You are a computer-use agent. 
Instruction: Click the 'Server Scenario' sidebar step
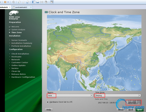coord(19,40)
